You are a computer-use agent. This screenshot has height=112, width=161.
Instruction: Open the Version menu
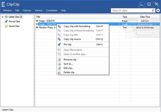38,10
